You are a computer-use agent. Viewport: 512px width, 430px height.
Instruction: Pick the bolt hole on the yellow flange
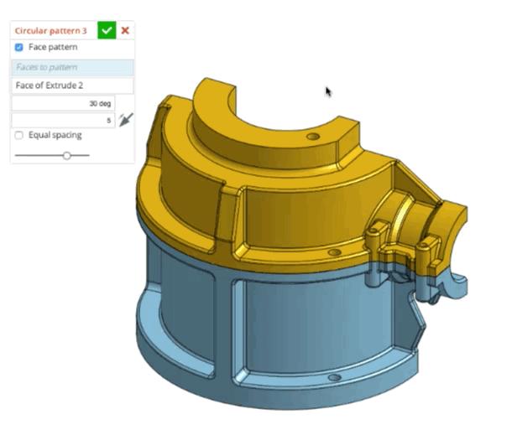[334, 251]
